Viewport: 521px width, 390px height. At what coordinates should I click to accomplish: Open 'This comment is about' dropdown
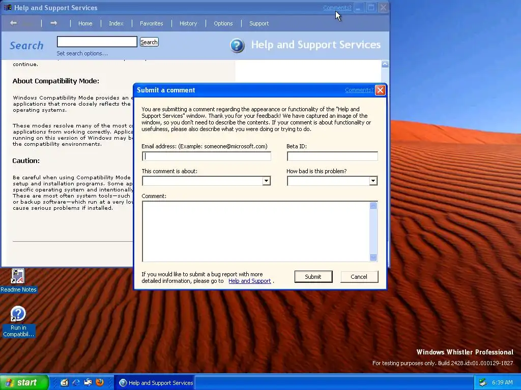pos(266,181)
